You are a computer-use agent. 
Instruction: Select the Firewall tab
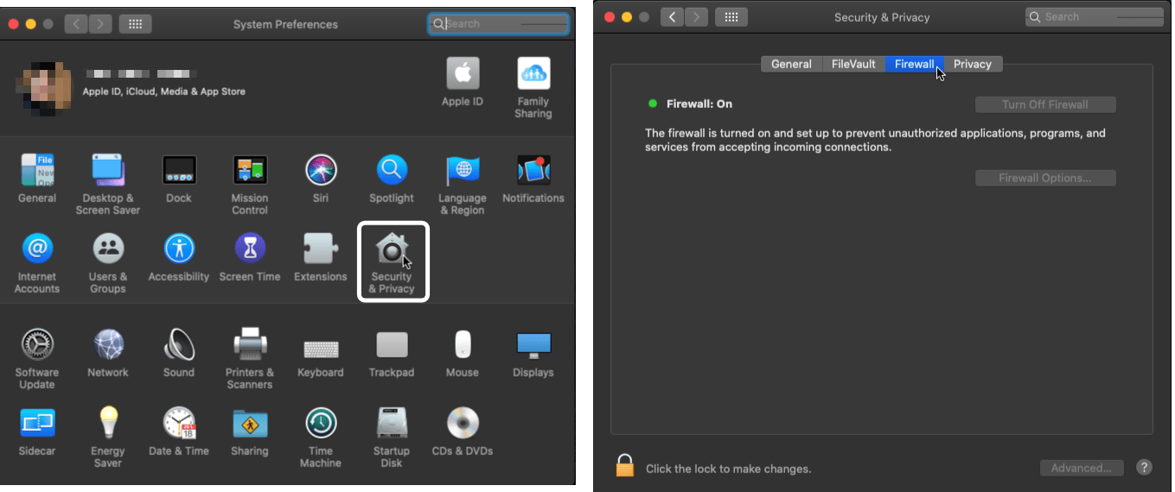click(x=914, y=64)
